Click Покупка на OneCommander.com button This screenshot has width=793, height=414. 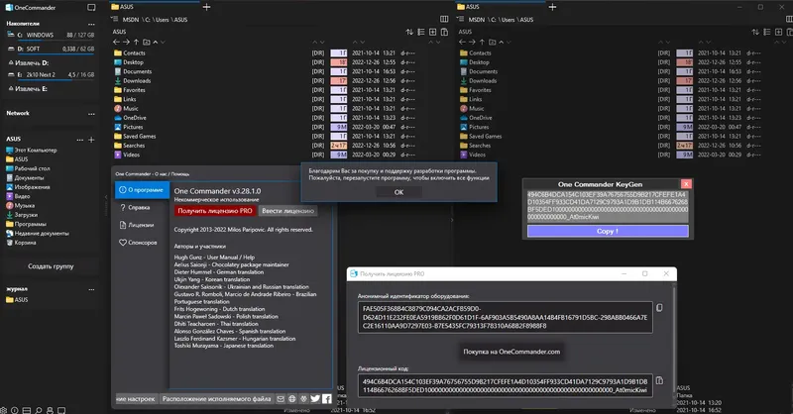pyautogui.click(x=511, y=352)
